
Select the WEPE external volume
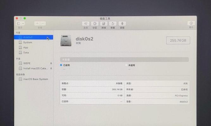click(27, 63)
